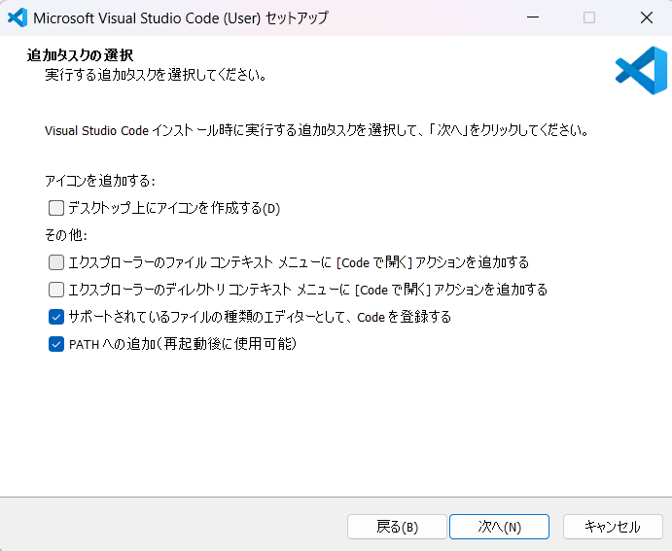Check the エクスプローラーのファイル コンテキスト メニュー checkbox
This screenshot has height=551, width=672.
pos(56,262)
